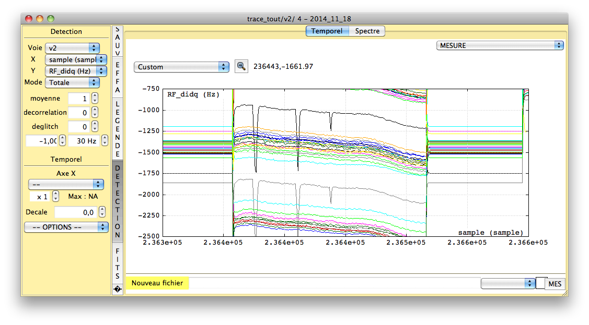Click the decorrelation stepper arrows
The image size is (589, 325).
[x=95, y=112]
